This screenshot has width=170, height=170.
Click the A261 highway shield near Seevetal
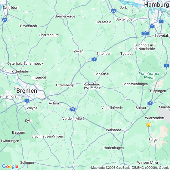(145, 33)
